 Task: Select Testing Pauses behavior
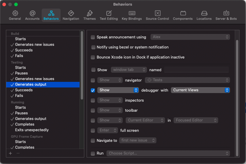[x=43, y=73]
